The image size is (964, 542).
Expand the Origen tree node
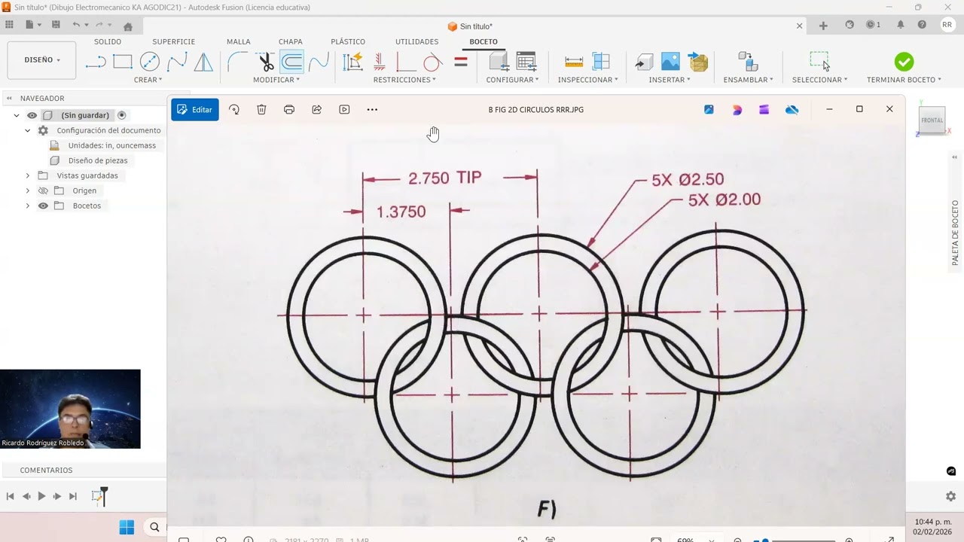[x=28, y=190]
